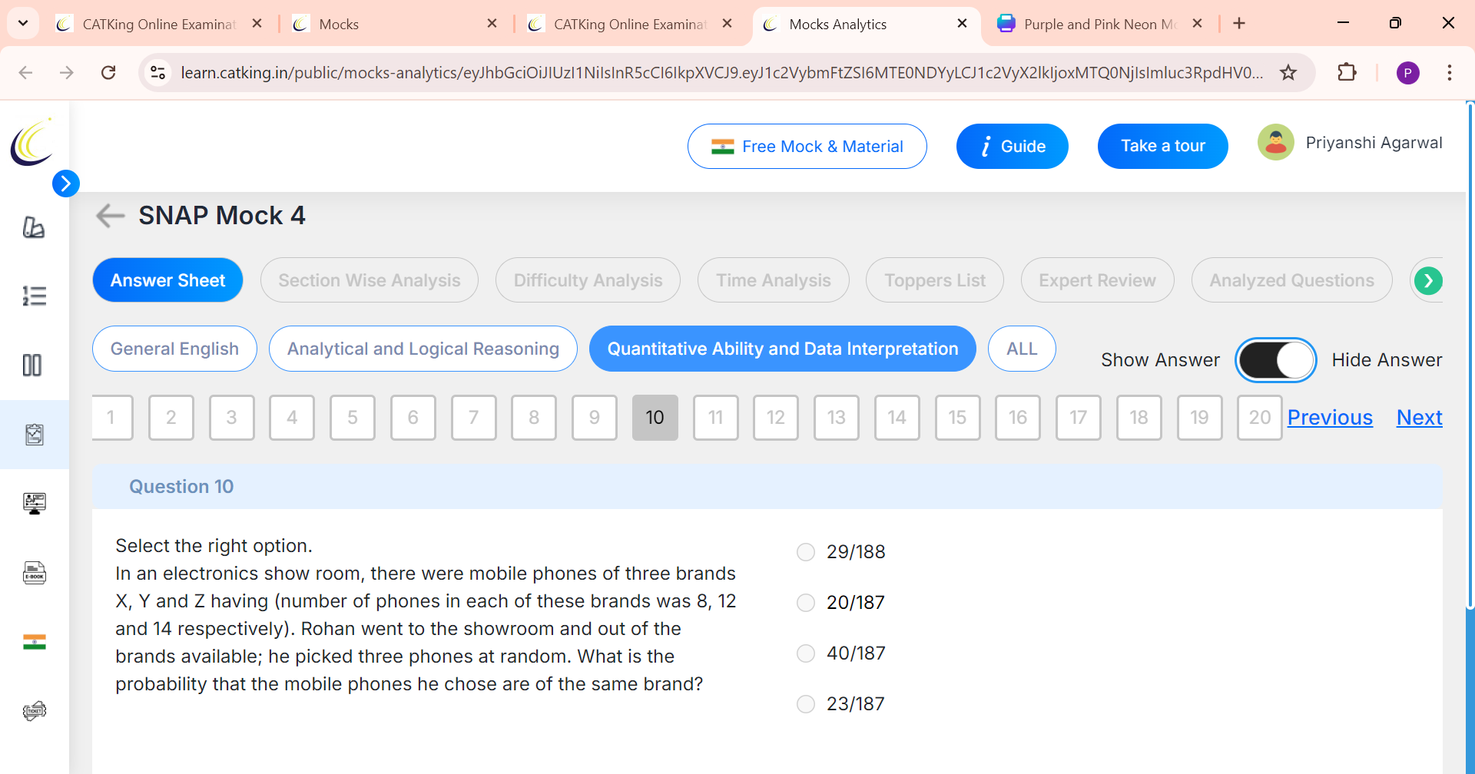Open the numbered list sidebar icon
The height and width of the screenshot is (774, 1475).
[x=34, y=296]
